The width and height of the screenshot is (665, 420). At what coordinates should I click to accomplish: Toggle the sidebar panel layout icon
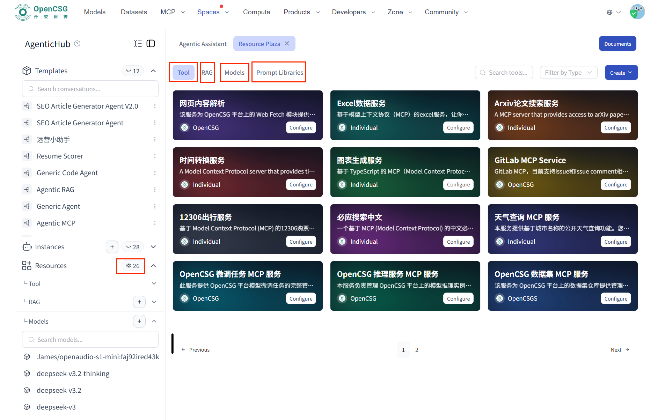coord(151,44)
